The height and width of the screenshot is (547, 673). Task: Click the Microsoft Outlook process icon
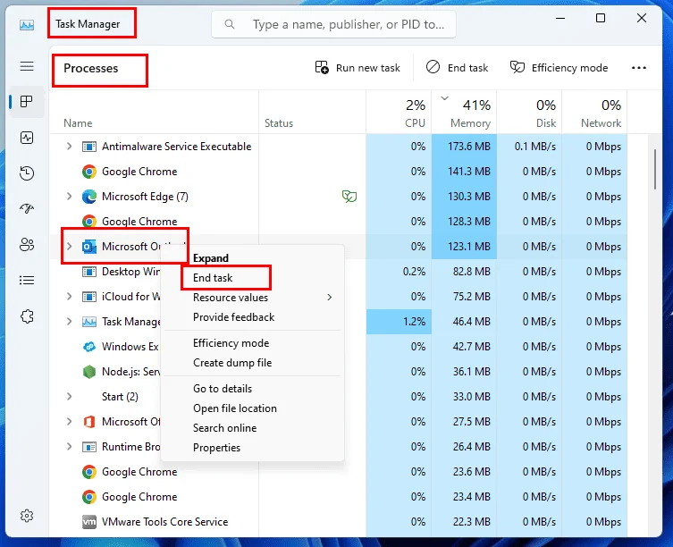point(89,247)
